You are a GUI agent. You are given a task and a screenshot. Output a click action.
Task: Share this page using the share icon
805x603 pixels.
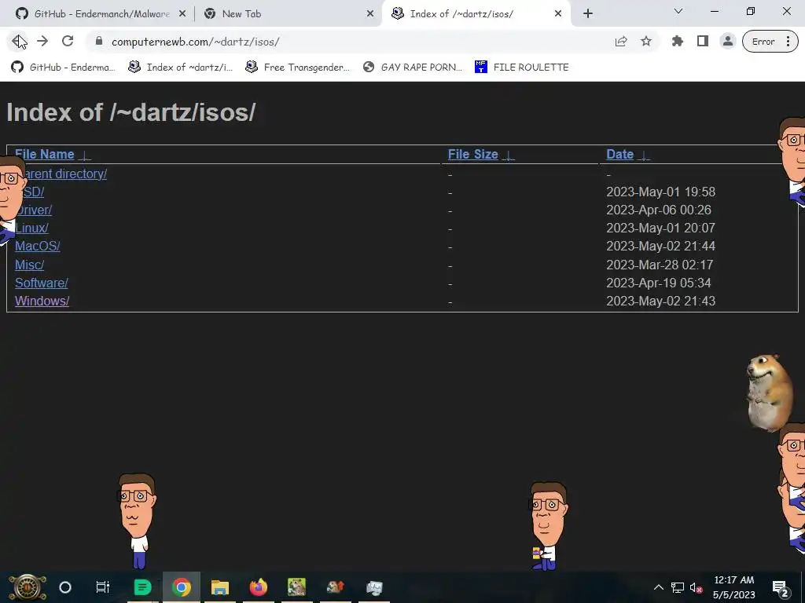click(621, 42)
